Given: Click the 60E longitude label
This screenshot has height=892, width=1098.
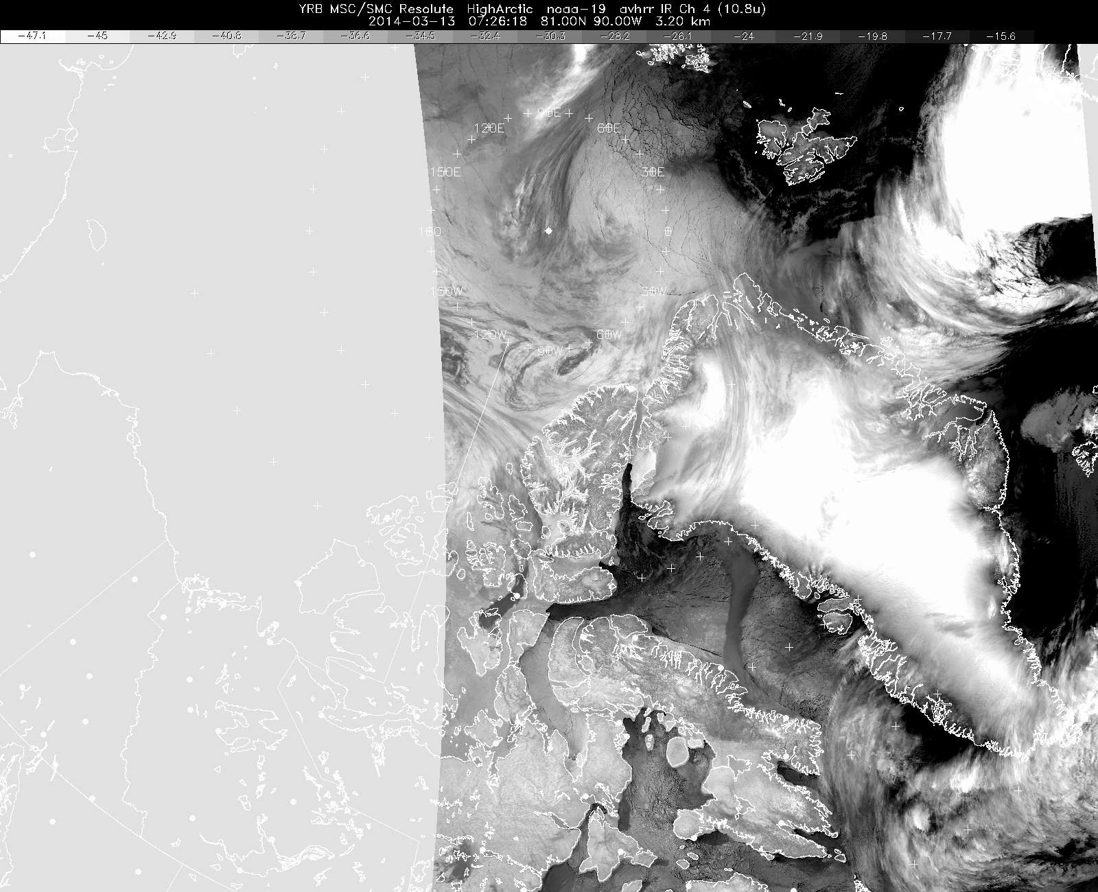Looking at the screenshot, I should point(609,128).
